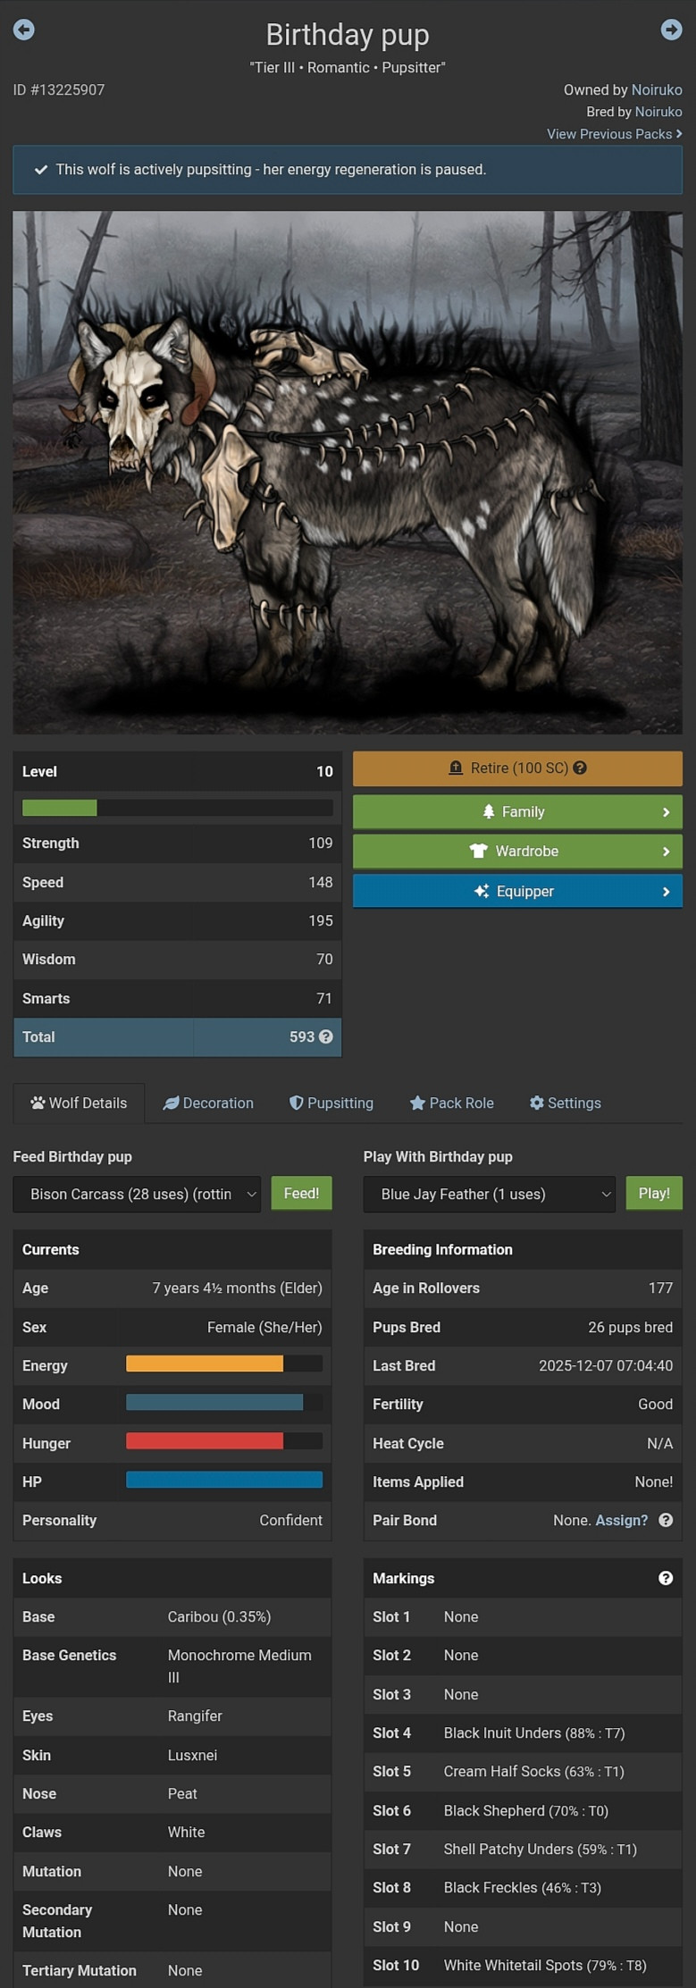Click Eyes value Rangifer
Image resolution: width=696 pixels, height=1988 pixels.
coord(195,1715)
